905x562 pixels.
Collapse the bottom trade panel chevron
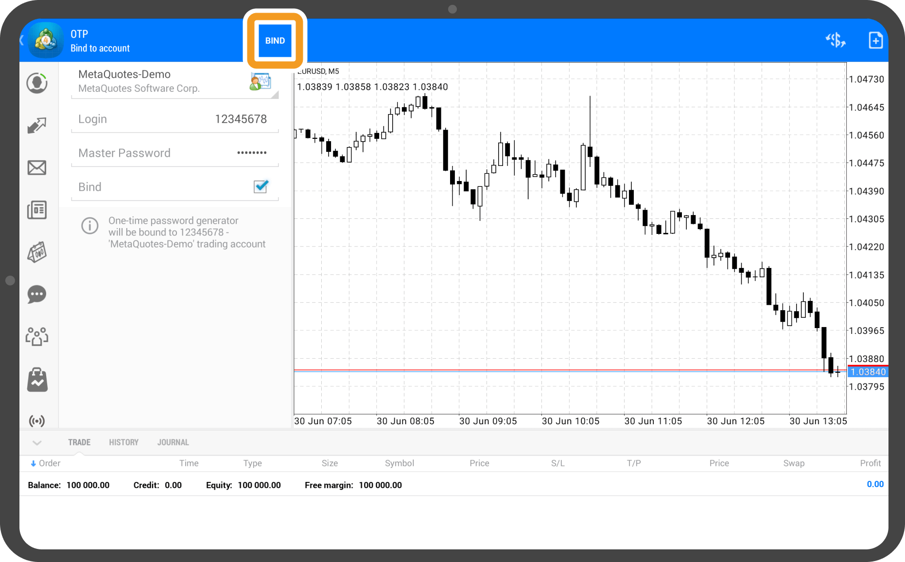point(37,442)
